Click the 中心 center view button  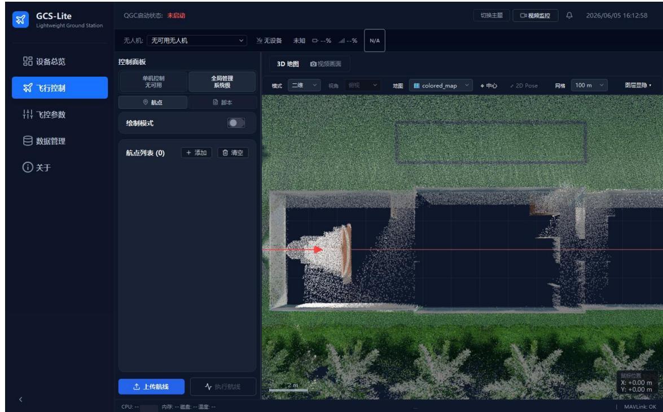(489, 86)
